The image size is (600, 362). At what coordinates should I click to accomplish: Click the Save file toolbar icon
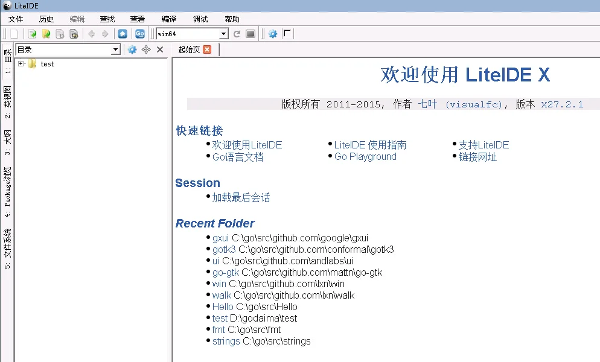[x=60, y=34]
